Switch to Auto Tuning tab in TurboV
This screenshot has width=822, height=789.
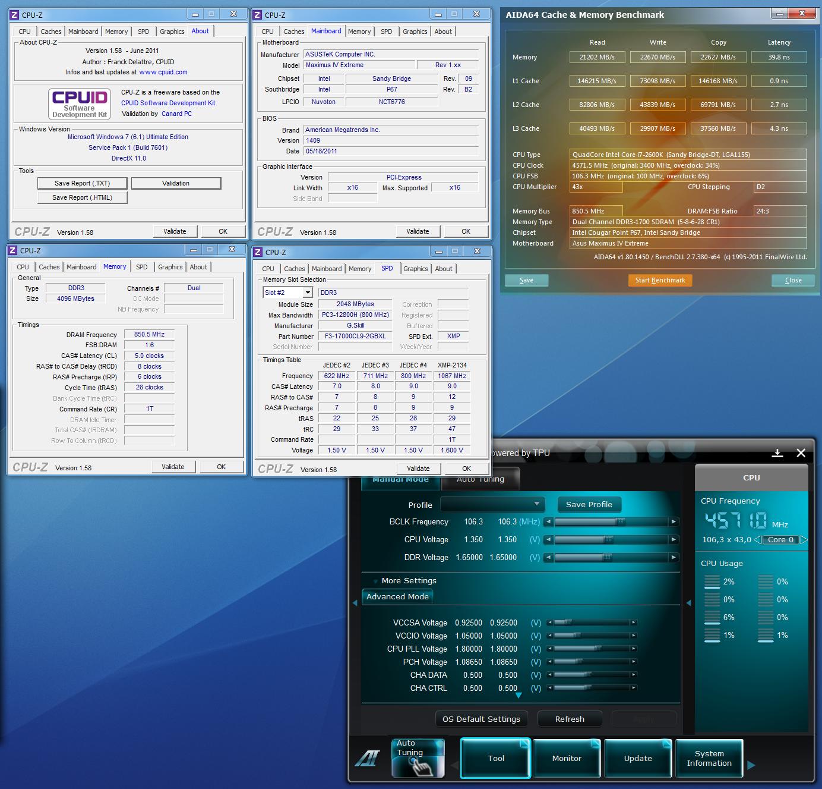pyautogui.click(x=480, y=479)
